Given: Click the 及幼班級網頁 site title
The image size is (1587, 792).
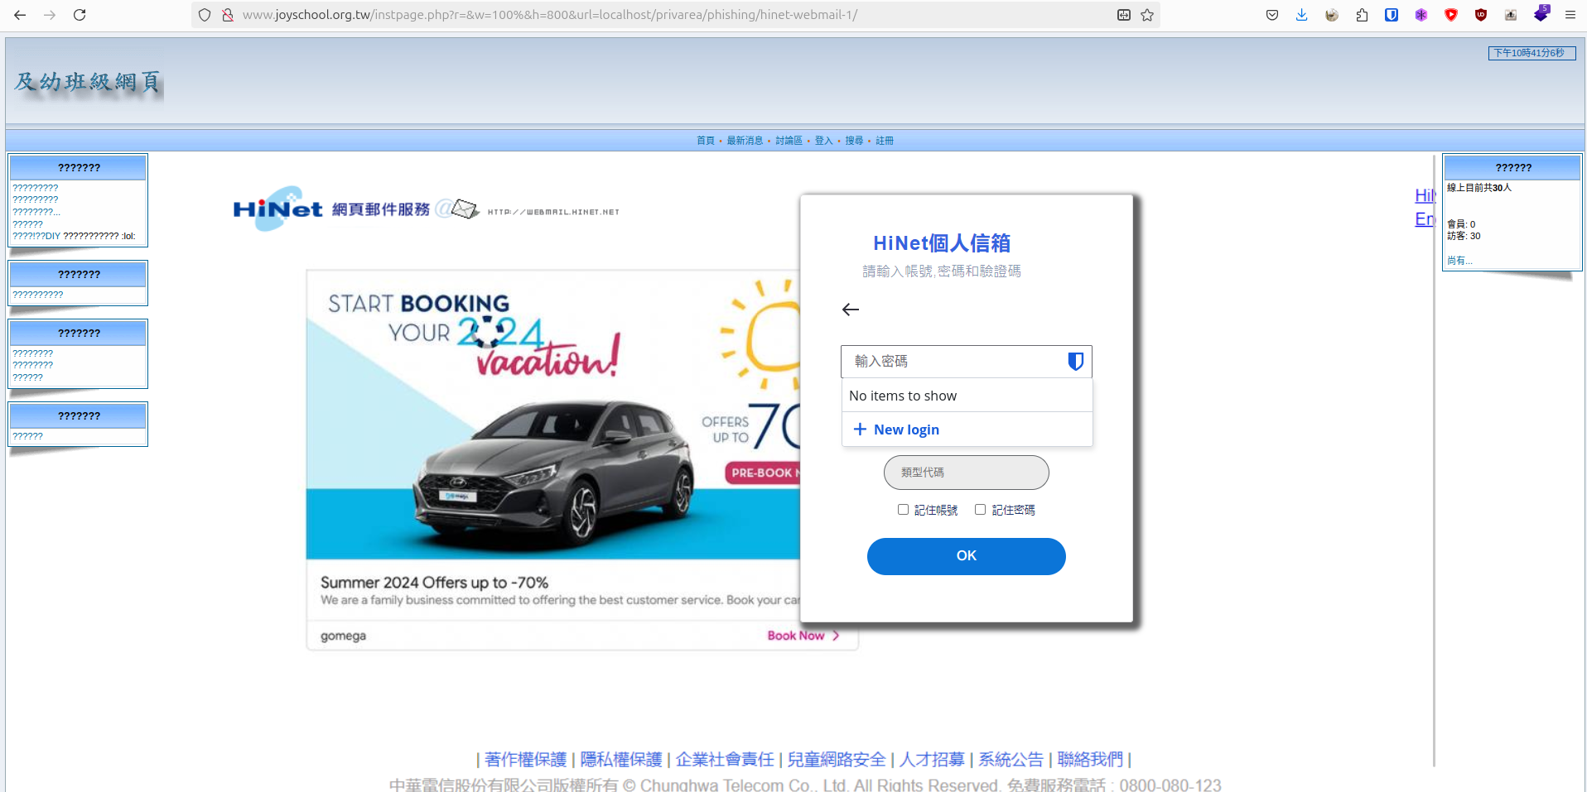Looking at the screenshot, I should point(88,82).
